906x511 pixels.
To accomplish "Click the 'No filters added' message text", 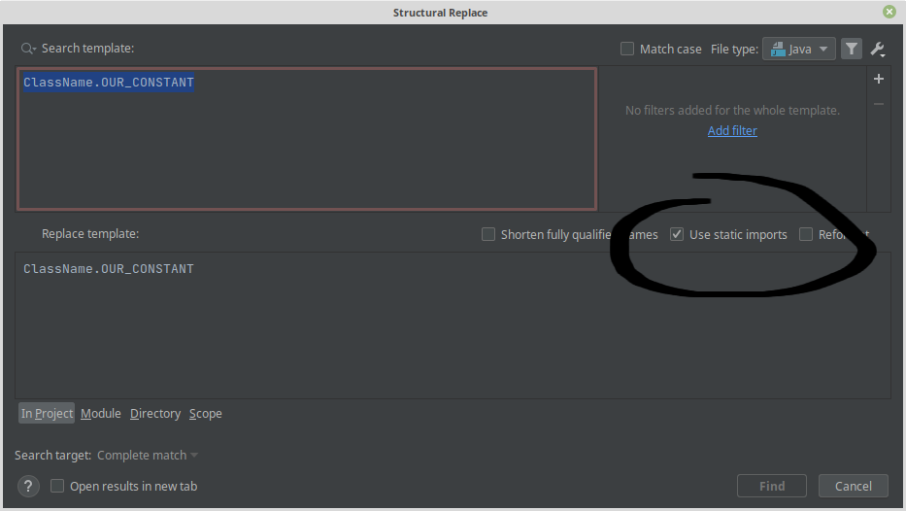I will click(732, 111).
